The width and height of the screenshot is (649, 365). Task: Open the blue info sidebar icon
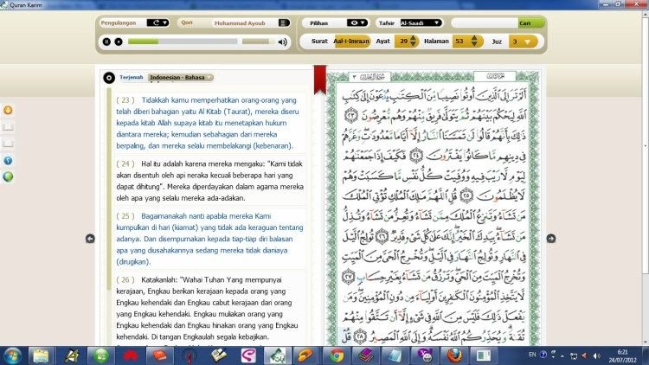pos(8,160)
